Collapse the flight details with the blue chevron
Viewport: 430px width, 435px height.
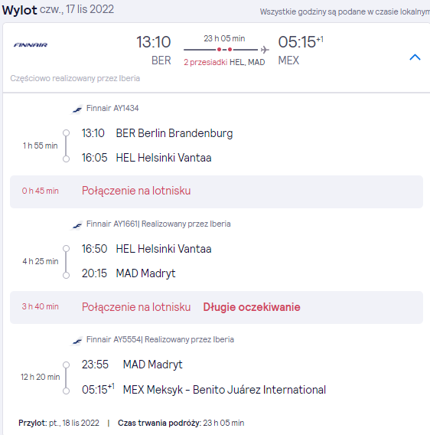pyautogui.click(x=415, y=57)
